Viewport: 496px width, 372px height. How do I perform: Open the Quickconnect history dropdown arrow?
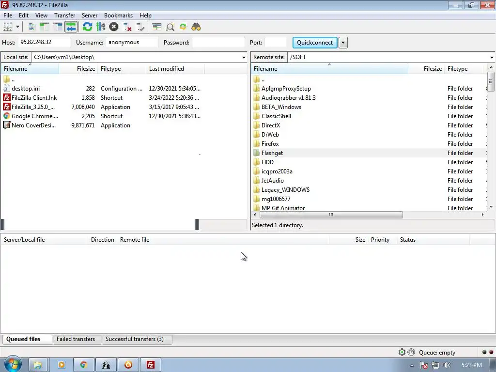pyautogui.click(x=343, y=43)
